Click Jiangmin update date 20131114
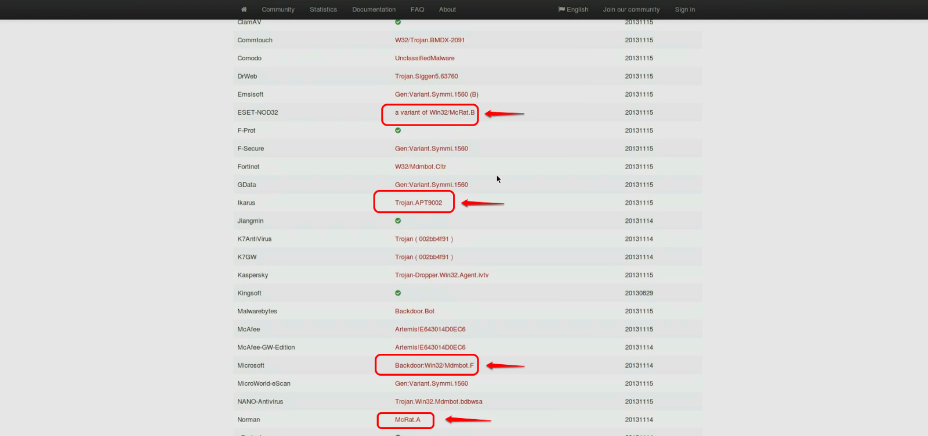The image size is (928, 436). tap(639, 221)
